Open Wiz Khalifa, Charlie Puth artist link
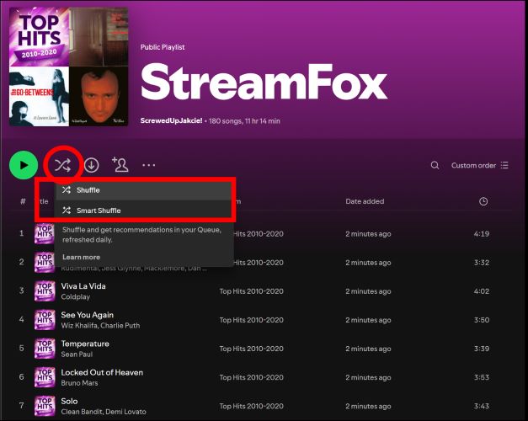528x421 pixels. click(100, 326)
